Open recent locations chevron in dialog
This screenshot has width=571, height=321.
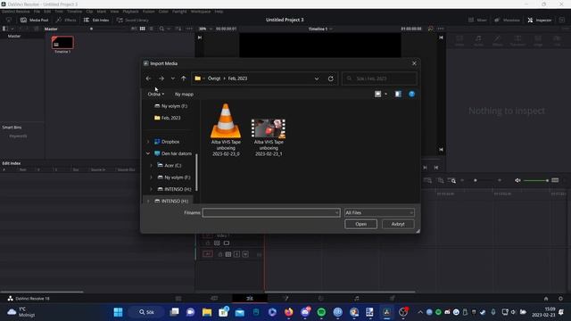pos(172,78)
